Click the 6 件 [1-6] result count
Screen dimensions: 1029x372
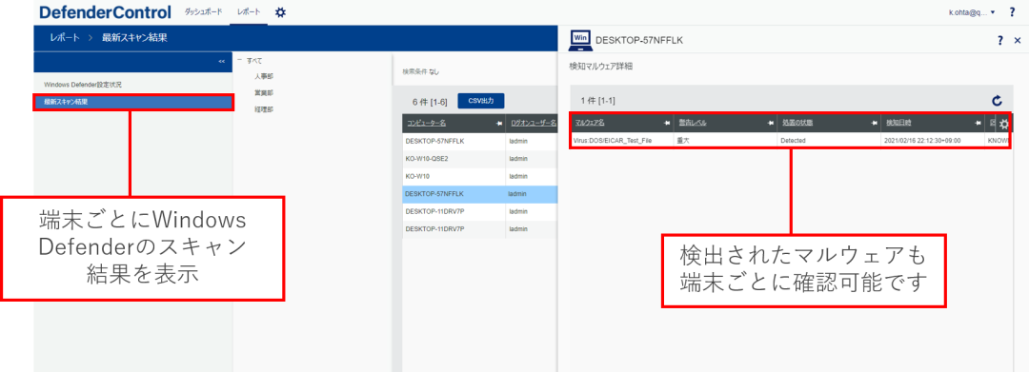click(430, 102)
